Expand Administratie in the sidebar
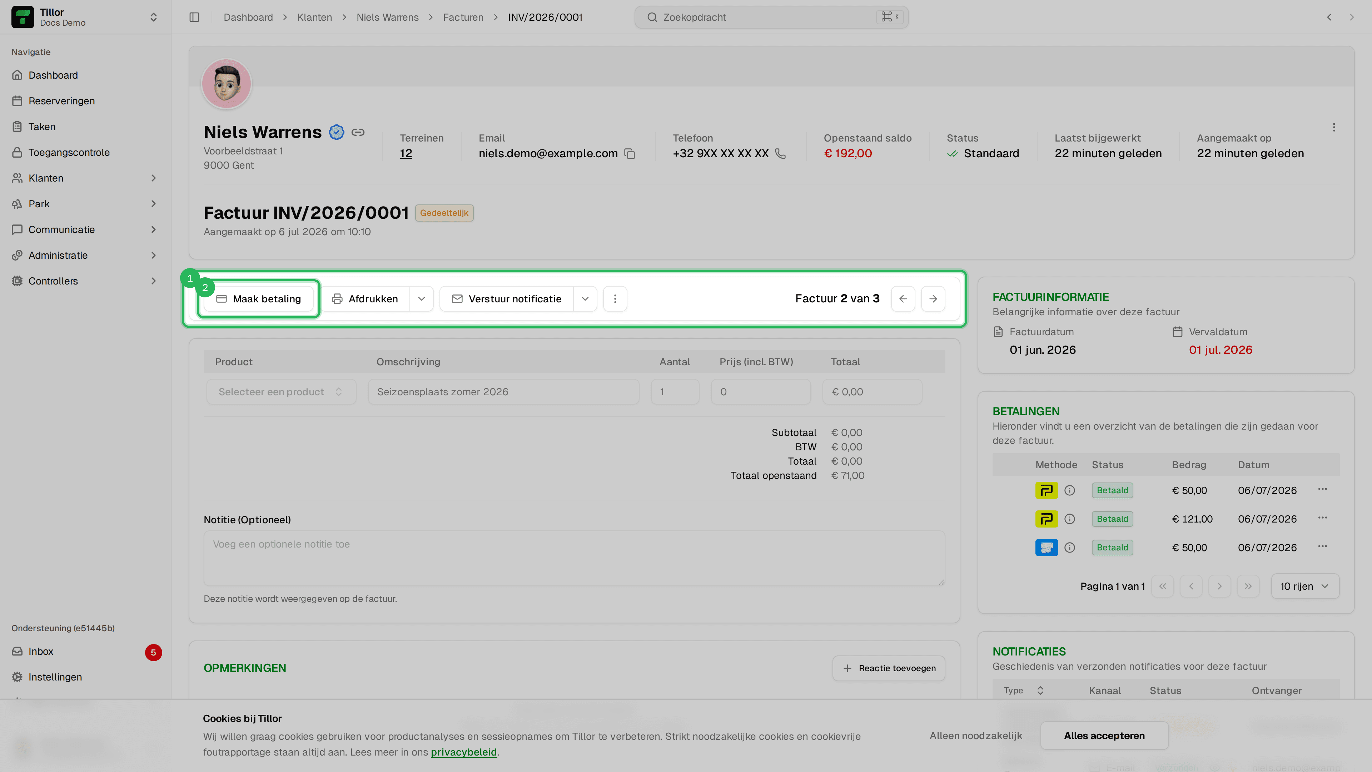Viewport: 1372px width, 772px height. tap(85, 255)
